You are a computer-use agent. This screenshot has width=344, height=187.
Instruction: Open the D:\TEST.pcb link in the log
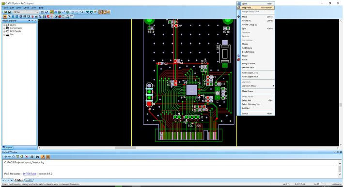tap(30, 173)
